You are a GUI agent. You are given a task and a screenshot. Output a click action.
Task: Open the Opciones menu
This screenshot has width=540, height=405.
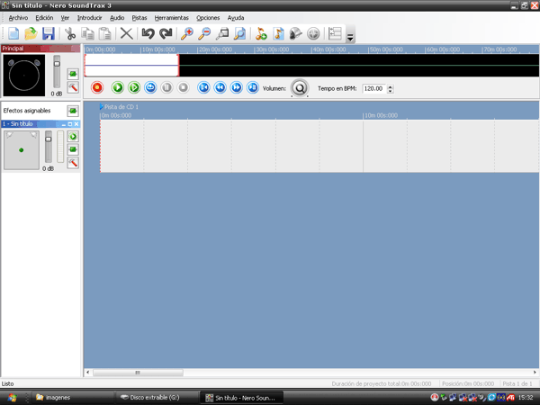[208, 18]
